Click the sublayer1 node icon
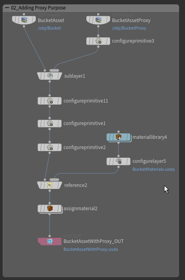 pos(50,76)
